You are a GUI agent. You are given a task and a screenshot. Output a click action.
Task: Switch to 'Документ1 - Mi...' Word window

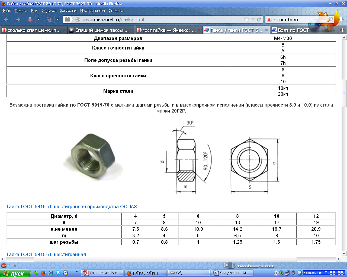pyautogui.click(x=232, y=273)
